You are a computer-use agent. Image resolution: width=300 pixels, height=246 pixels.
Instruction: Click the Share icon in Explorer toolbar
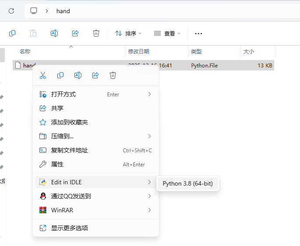point(75,33)
